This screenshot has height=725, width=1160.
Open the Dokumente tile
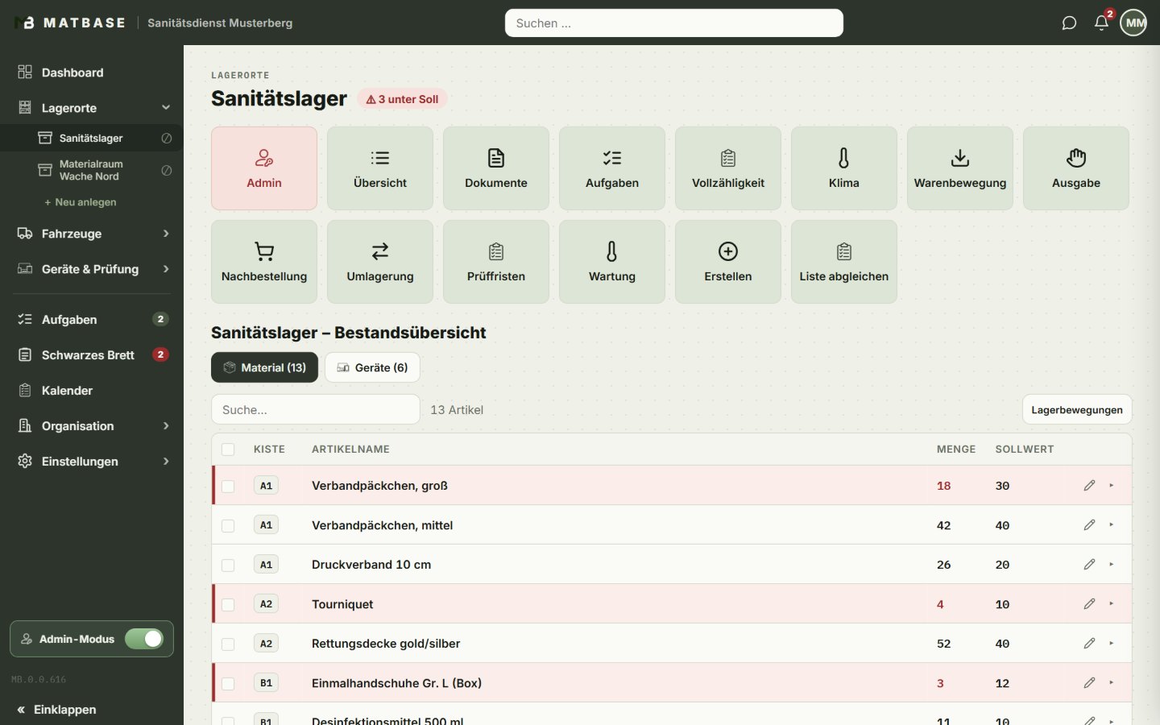pos(496,168)
